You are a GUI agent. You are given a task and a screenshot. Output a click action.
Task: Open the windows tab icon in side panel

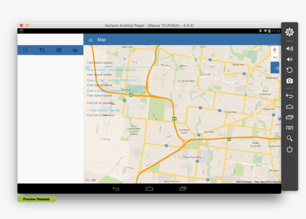pyautogui.click(x=42, y=50)
